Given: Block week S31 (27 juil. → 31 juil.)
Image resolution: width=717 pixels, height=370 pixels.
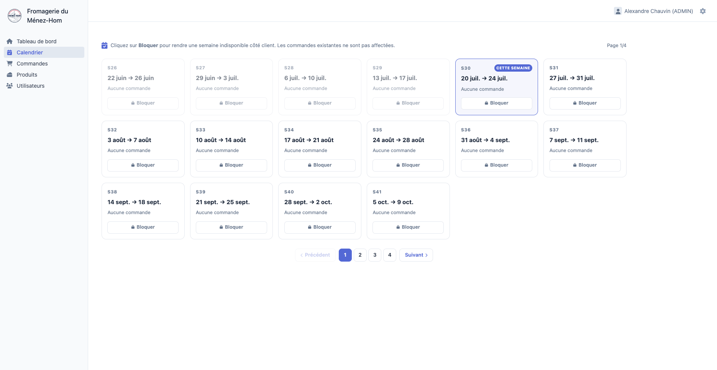Looking at the screenshot, I should [x=585, y=103].
